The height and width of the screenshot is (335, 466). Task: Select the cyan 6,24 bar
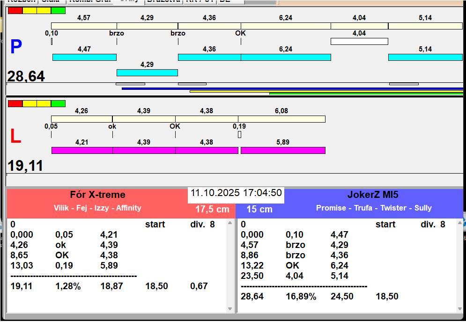click(286, 58)
